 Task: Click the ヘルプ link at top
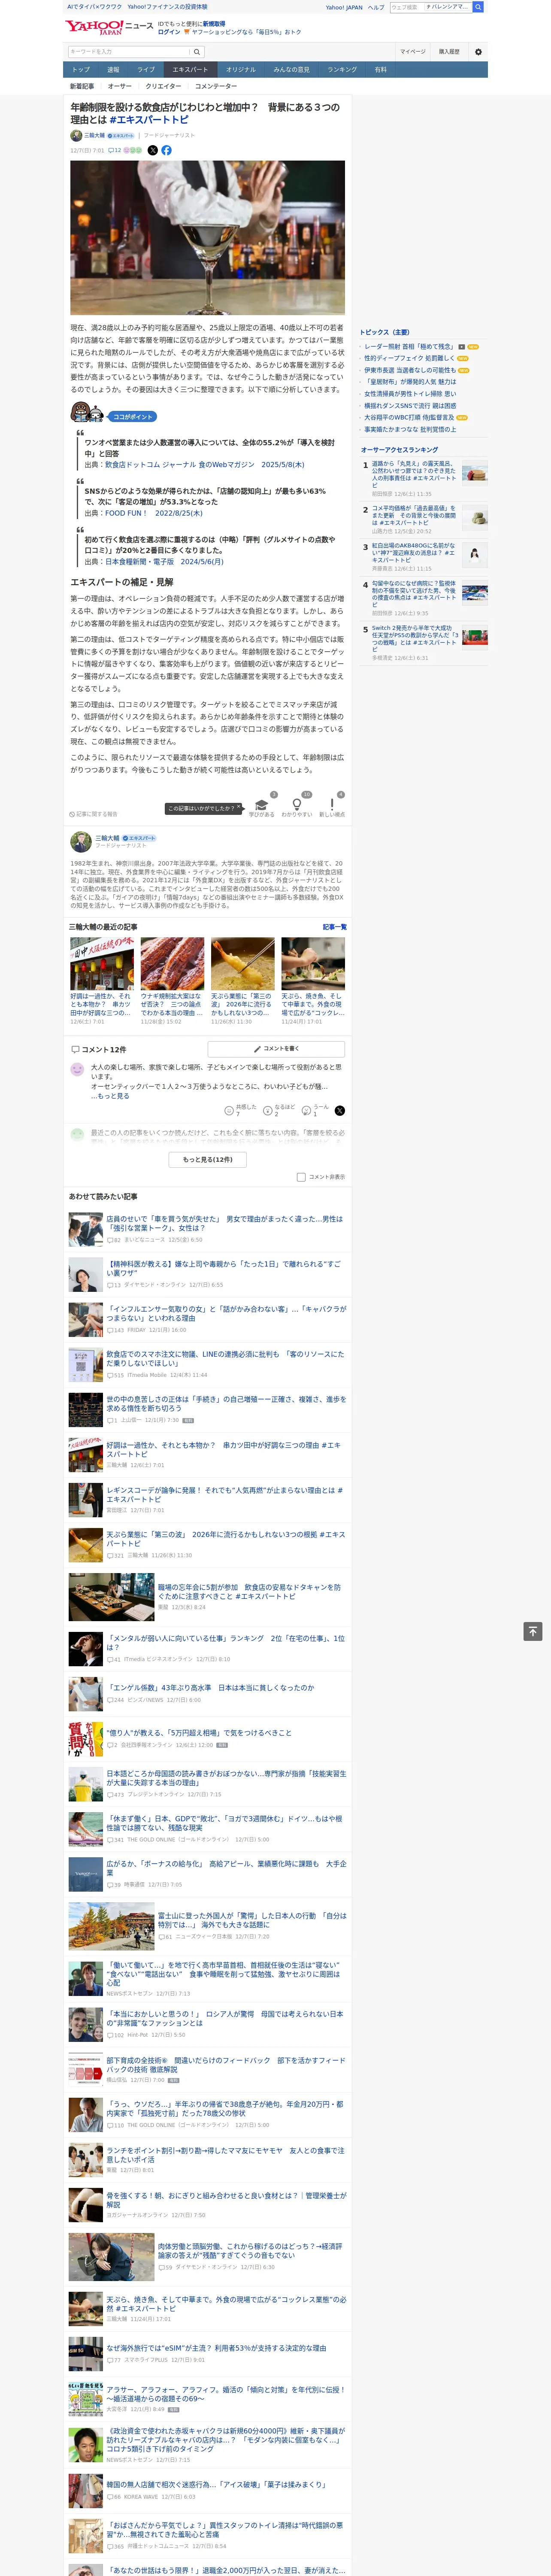[376, 7]
